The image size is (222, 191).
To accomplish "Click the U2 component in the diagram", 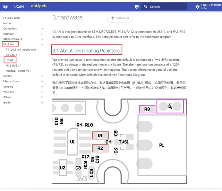I will point(62,168).
